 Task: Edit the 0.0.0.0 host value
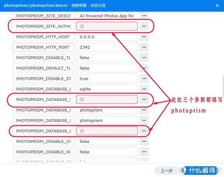click(x=107, y=37)
